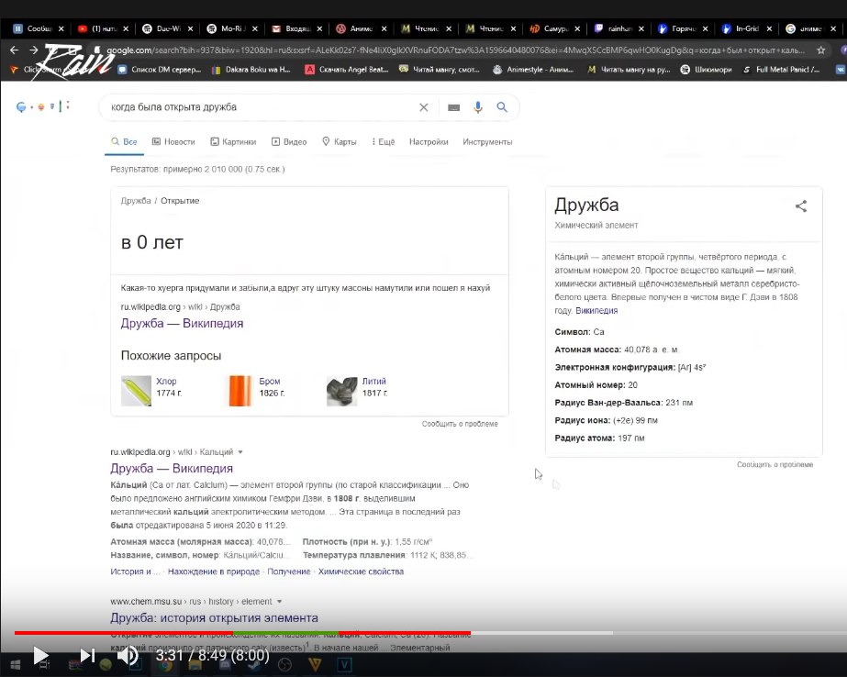Open the Шикимори bookmark
The height and width of the screenshot is (677, 847).
coord(706,69)
